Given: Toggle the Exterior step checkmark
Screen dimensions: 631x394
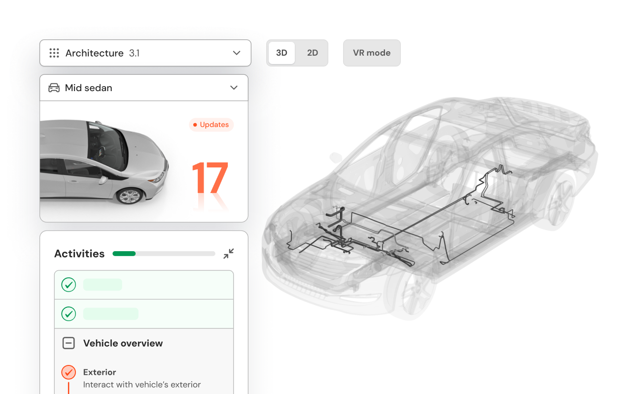Looking at the screenshot, I should click(69, 372).
